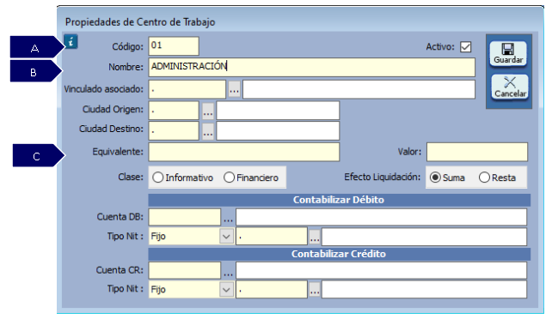Open lookup button for Ciudad Origen
This screenshot has width=552, height=319.
208,111
